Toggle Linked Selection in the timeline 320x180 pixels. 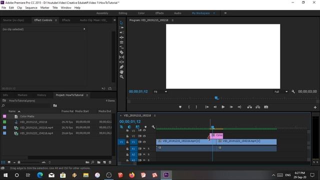coord(137,127)
